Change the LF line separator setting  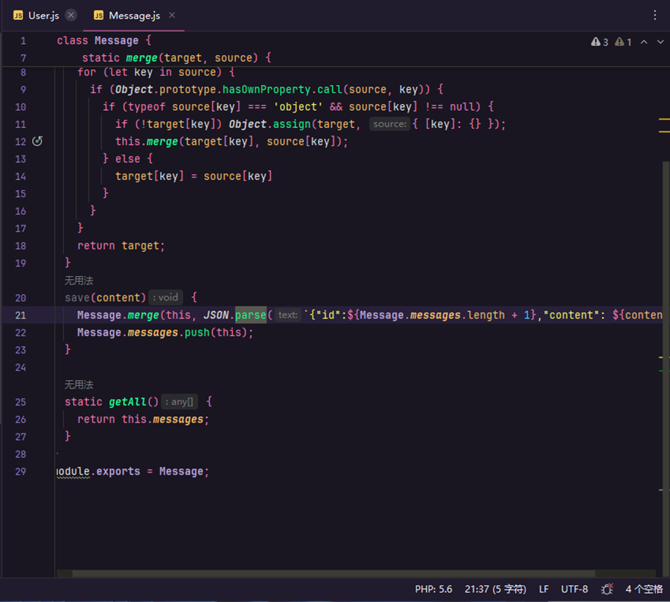[543, 589]
